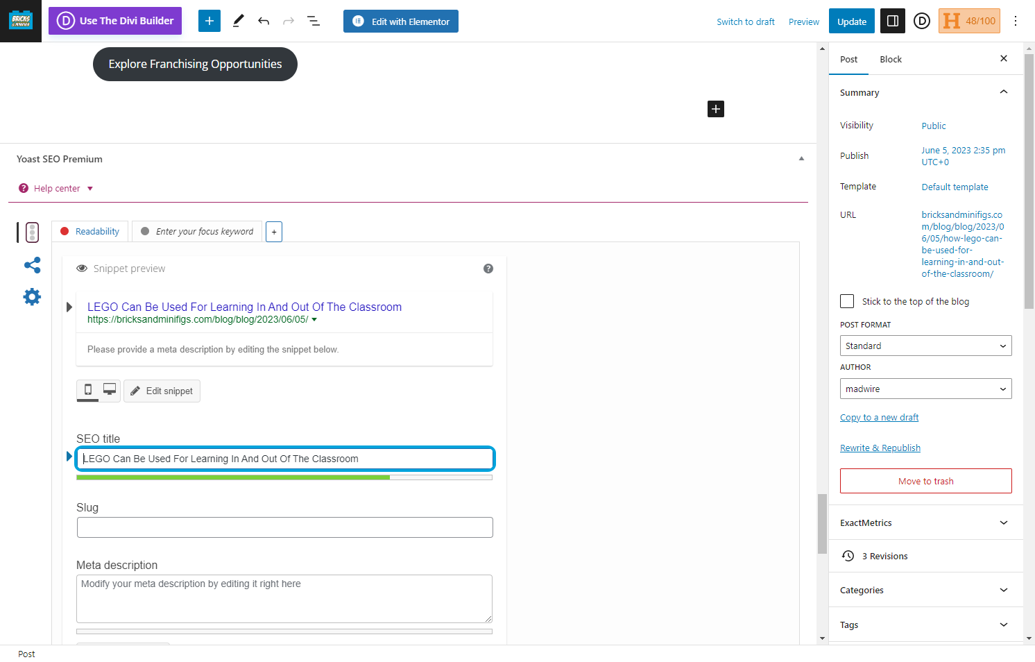Open the block inserter plus button in toolbar
Viewport: 1035px width, 662px height.
click(x=209, y=21)
